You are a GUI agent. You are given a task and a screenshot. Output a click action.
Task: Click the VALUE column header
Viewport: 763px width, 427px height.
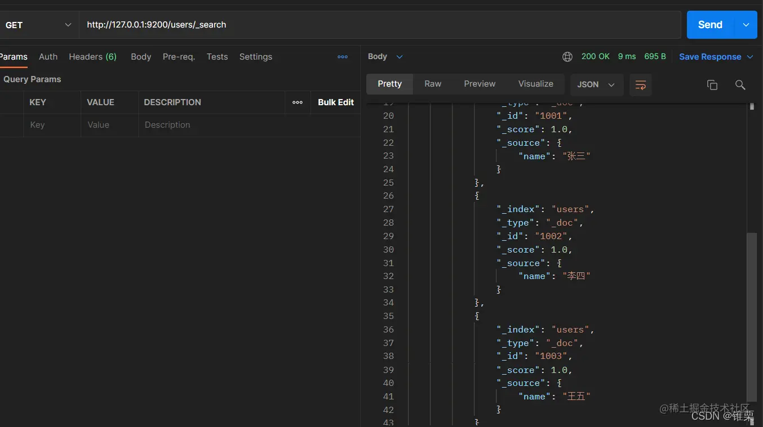100,102
